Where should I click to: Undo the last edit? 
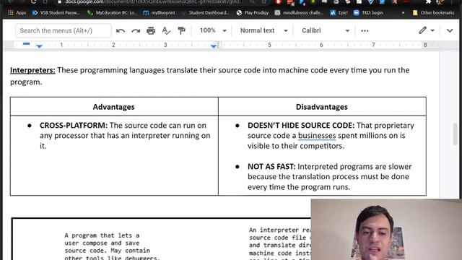(x=121, y=30)
